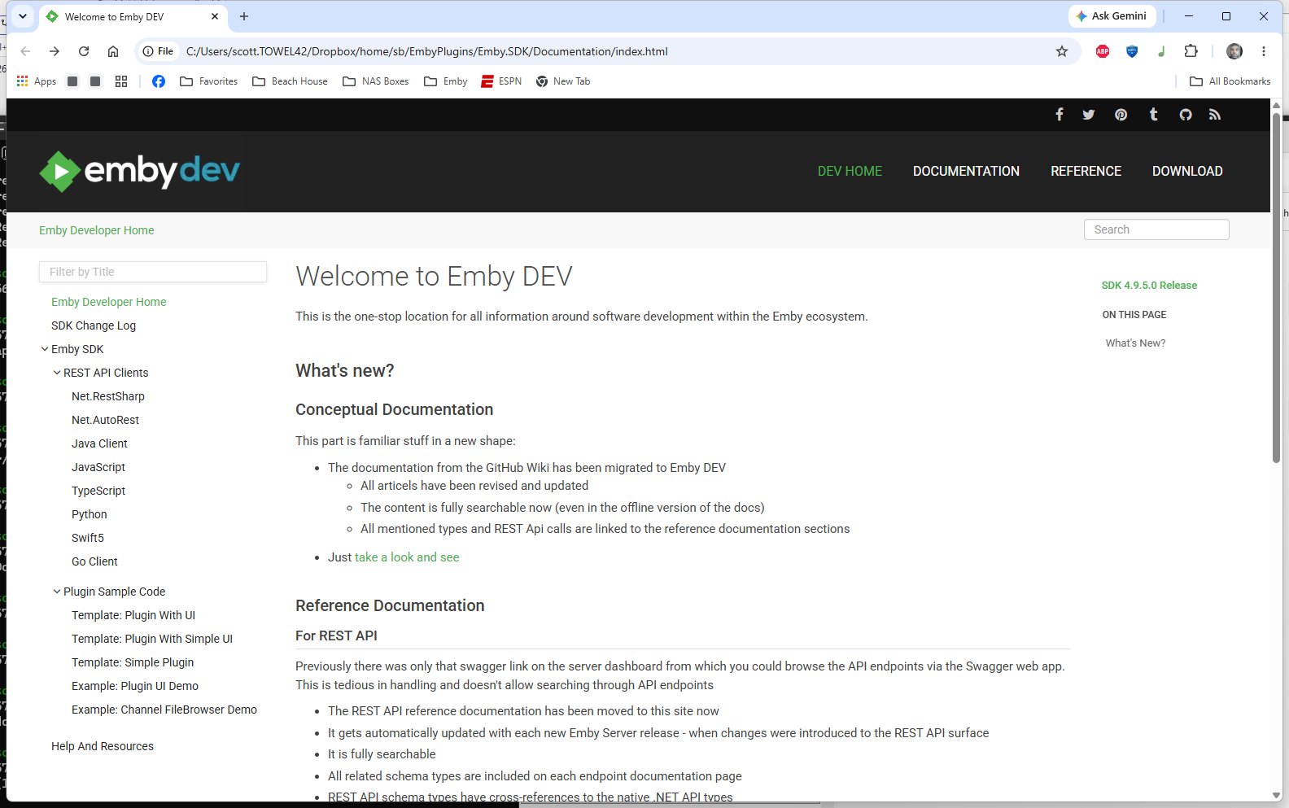This screenshot has height=808, width=1289.
Task: Open the Chrome profile avatar
Action: (x=1234, y=51)
